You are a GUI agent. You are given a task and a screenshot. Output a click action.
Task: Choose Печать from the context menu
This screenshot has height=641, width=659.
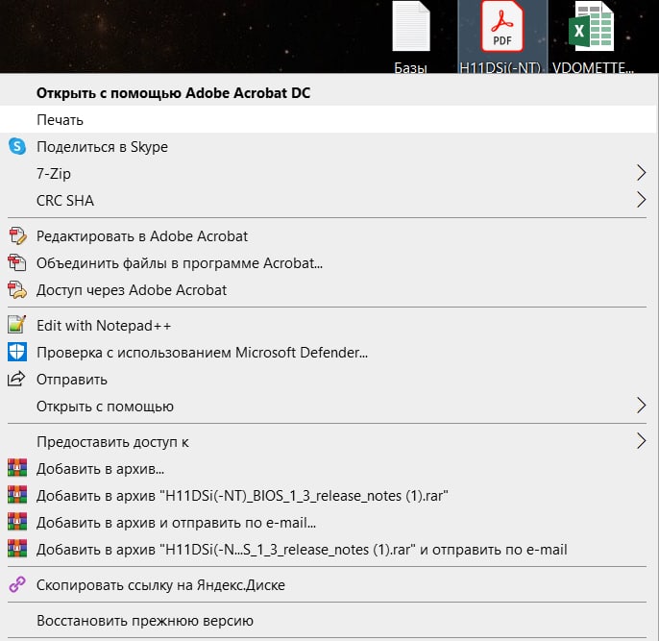328,120
